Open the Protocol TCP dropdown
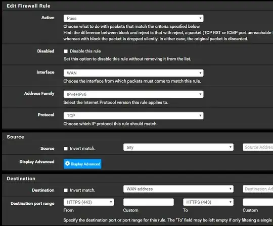 point(133,116)
